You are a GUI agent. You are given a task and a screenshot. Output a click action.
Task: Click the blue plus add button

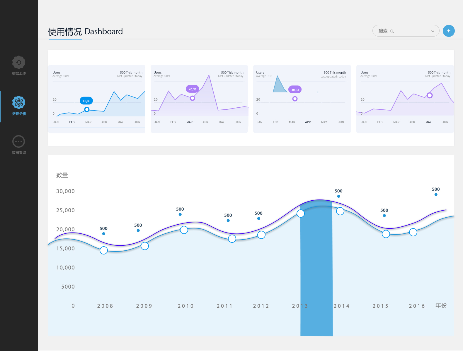(449, 31)
